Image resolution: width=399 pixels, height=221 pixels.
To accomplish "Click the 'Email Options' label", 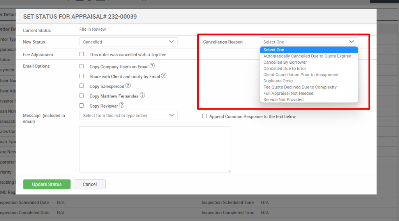I will pyautogui.click(x=36, y=66).
